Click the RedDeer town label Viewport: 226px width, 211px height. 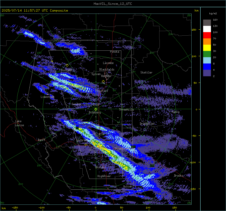[106, 76]
